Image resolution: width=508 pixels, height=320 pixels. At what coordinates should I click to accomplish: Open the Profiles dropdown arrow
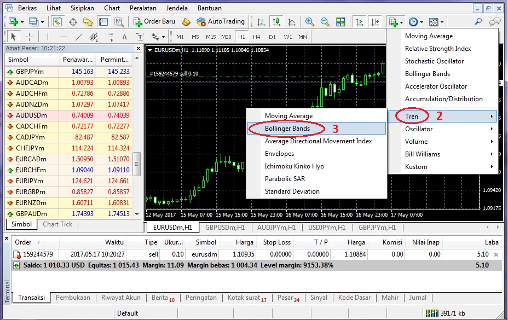[43, 22]
